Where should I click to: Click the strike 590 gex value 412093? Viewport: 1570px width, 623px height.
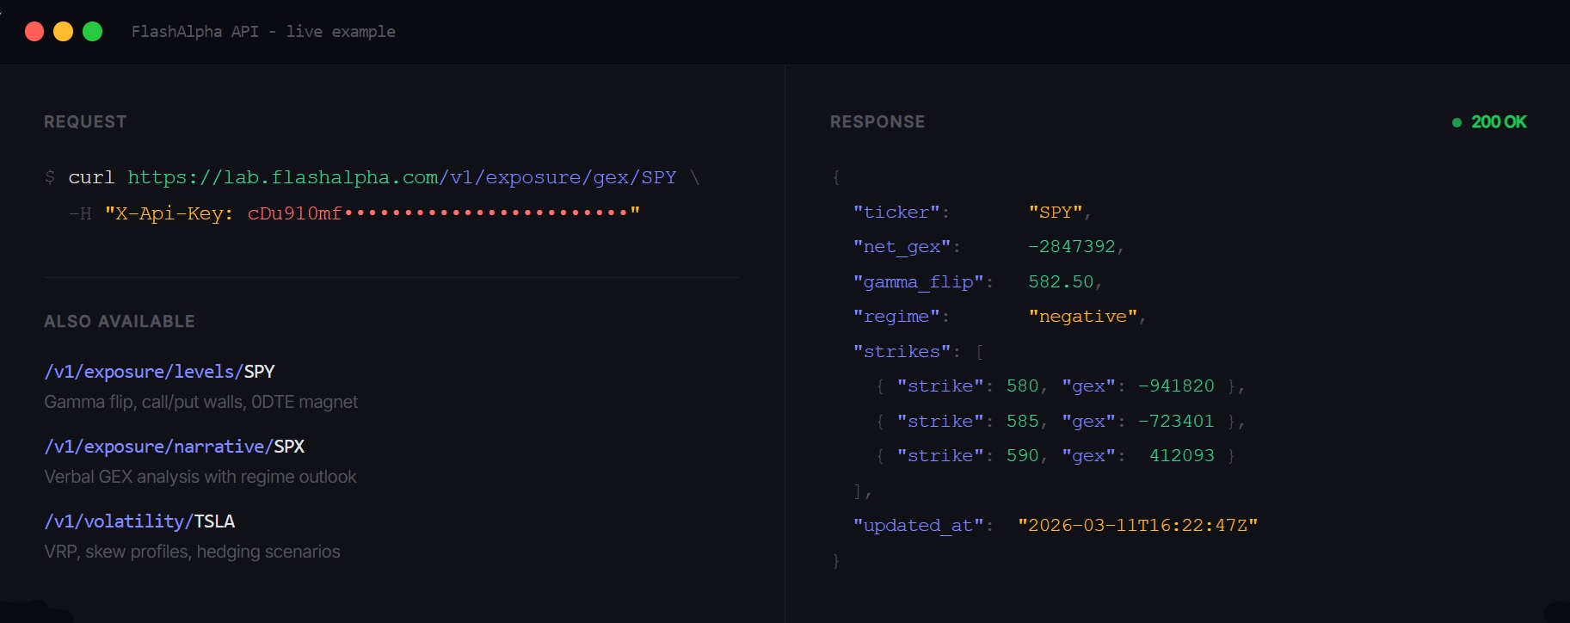tap(1181, 456)
